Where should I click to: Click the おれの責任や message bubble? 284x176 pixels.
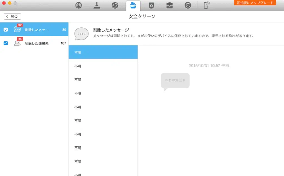tap(175, 81)
